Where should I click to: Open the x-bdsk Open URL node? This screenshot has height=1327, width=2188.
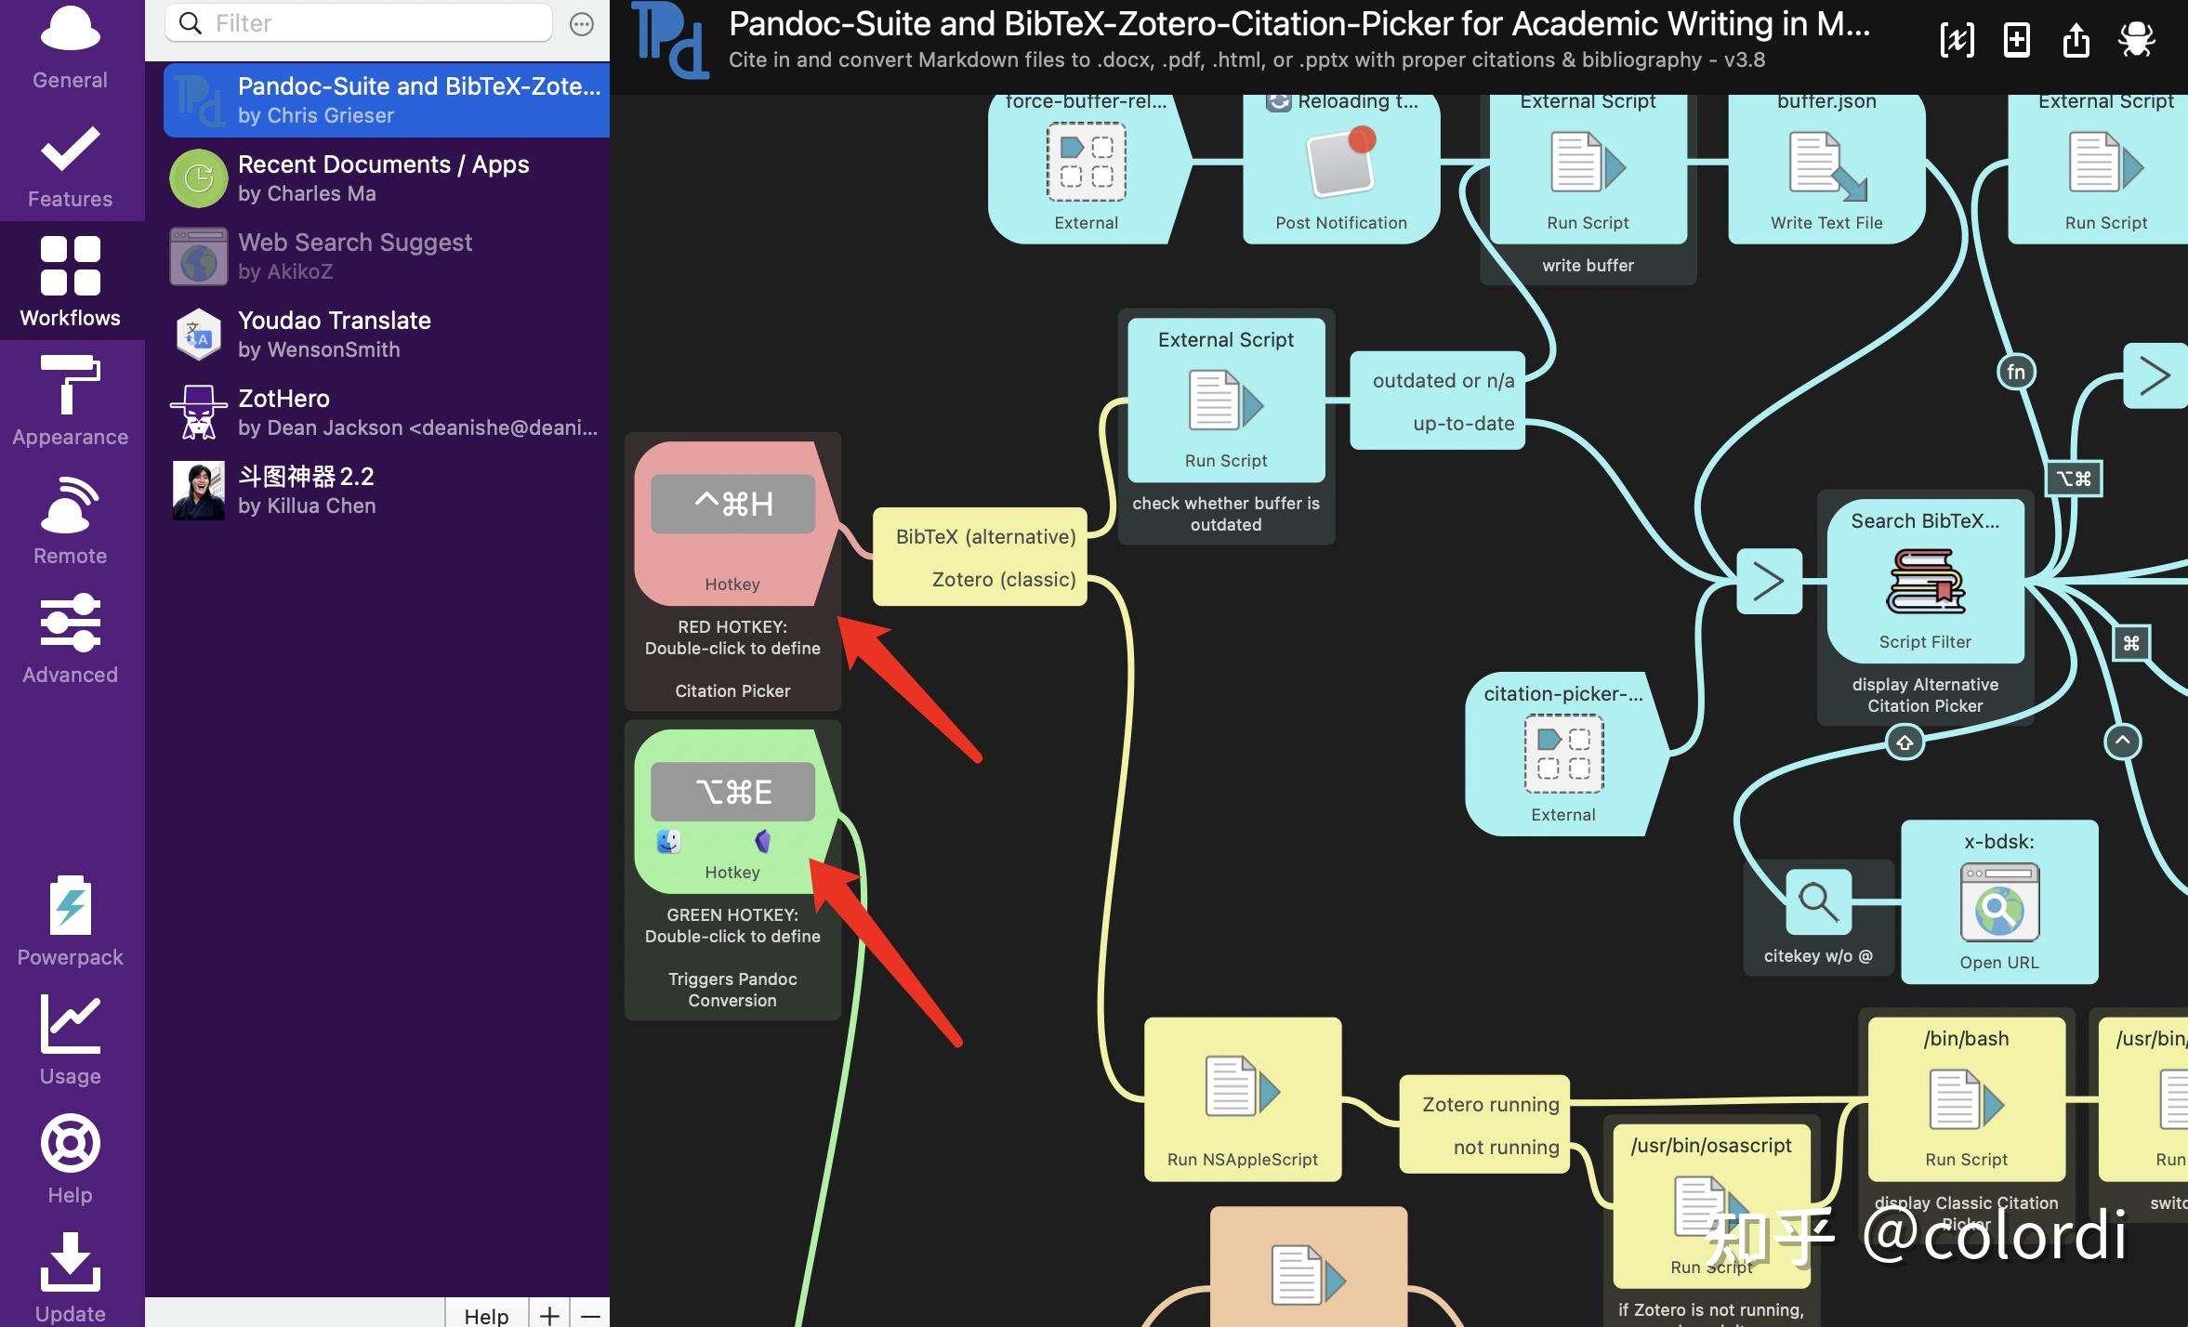[1998, 901]
